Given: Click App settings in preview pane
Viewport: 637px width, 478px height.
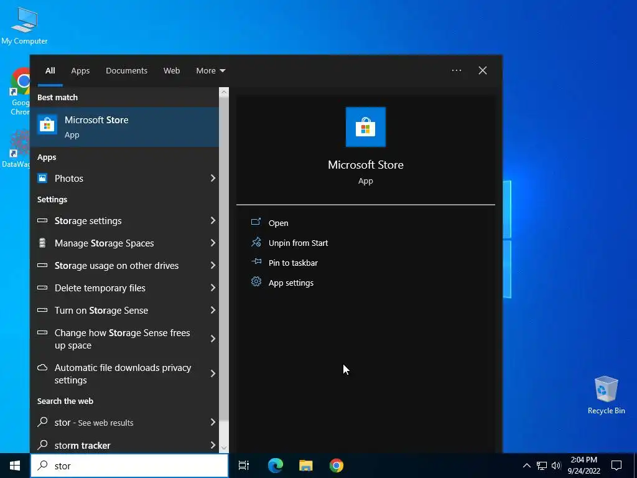Looking at the screenshot, I should point(291,283).
